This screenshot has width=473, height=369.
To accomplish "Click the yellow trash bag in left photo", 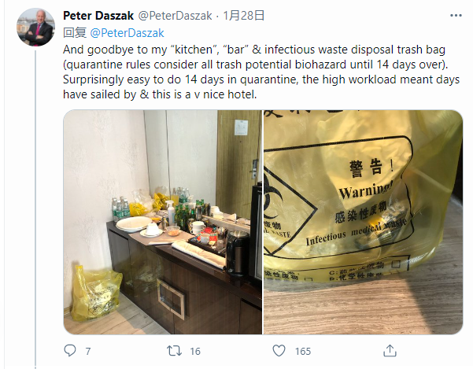I will click(94, 294).
